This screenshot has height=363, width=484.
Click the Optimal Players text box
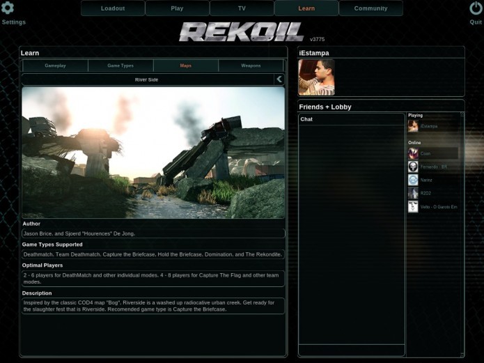[153, 279]
